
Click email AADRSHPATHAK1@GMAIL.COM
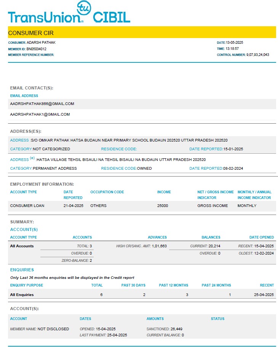[40, 114]
